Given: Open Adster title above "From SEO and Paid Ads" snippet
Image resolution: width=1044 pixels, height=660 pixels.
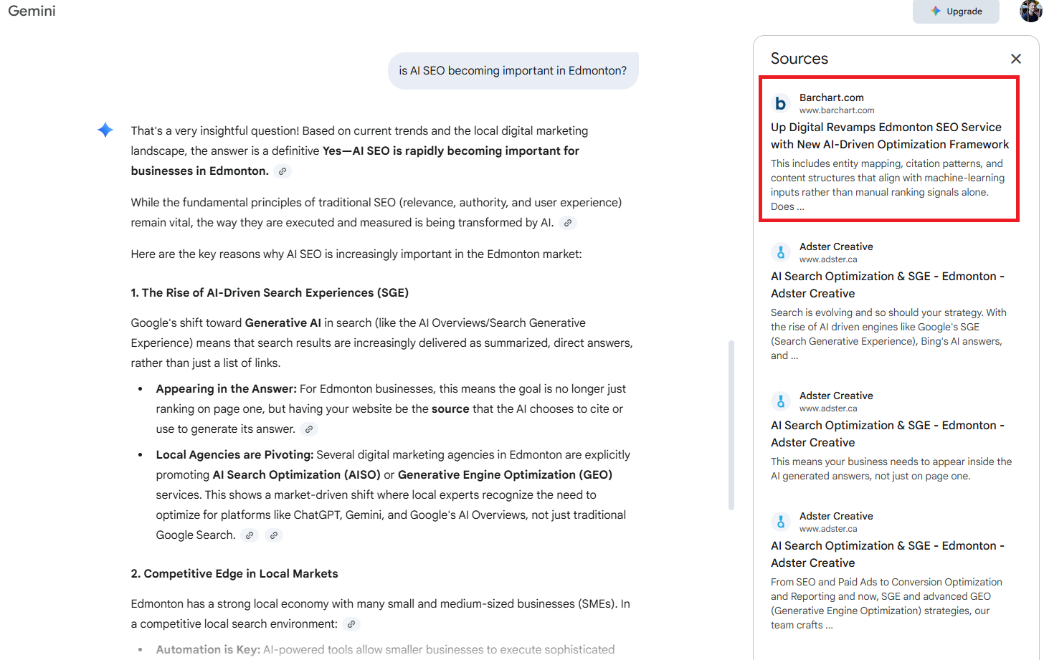Looking at the screenshot, I should pyautogui.click(x=888, y=554).
